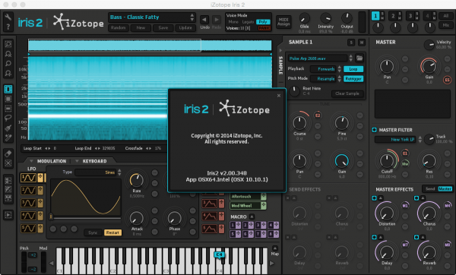Open the sample folder browse icon
456x275 pixels.
pyautogui.click(x=359, y=58)
